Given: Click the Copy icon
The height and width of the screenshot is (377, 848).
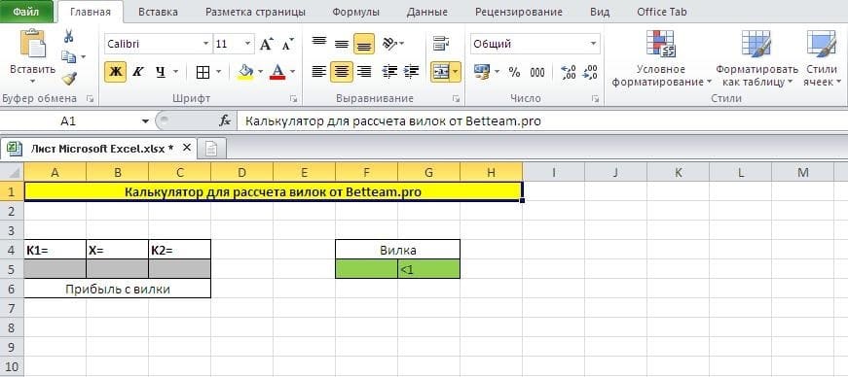Looking at the screenshot, I should click(x=69, y=56).
